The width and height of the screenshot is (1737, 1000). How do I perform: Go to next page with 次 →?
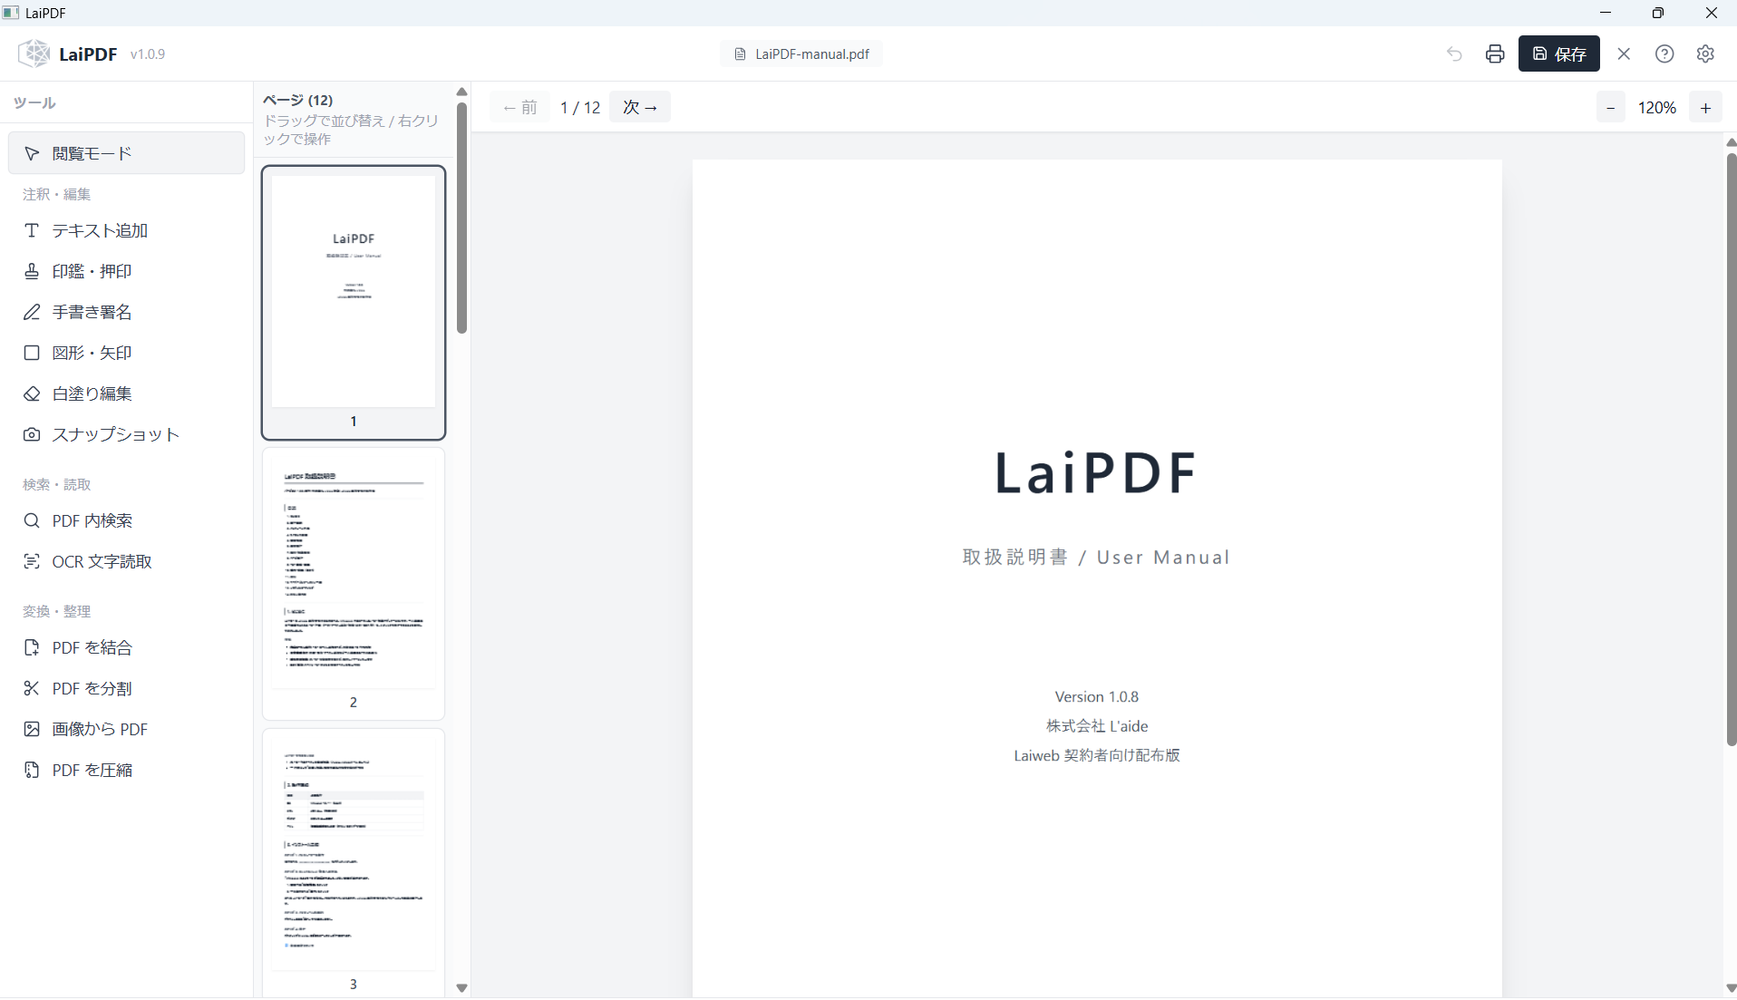click(x=640, y=107)
